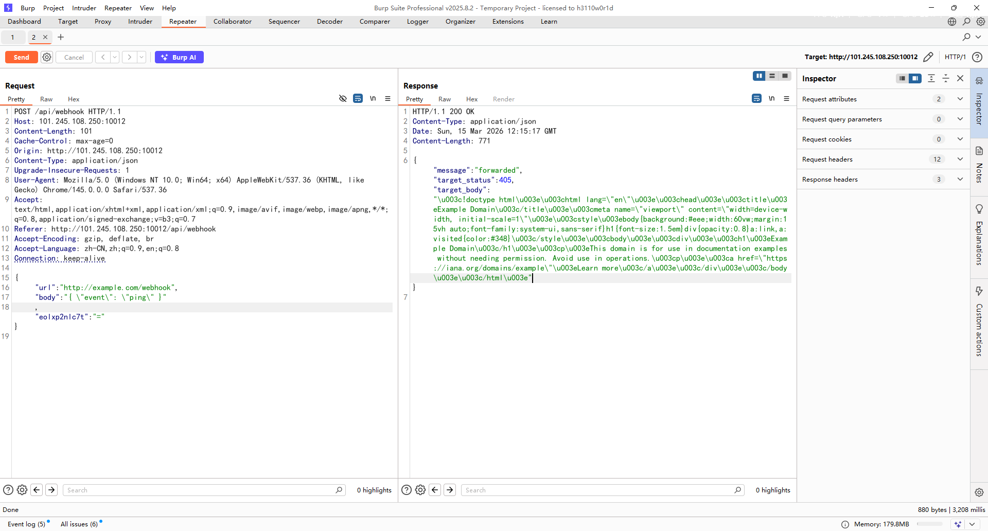Add a new Repeater tab

61,37
